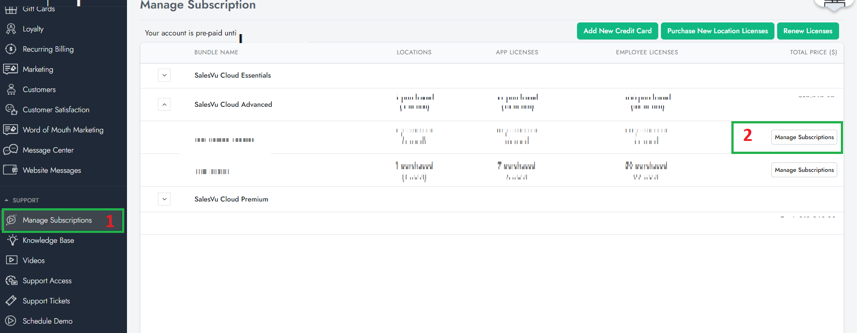The height and width of the screenshot is (333, 857).
Task: Click the Word of Mouth Marketing icon
Action: tap(11, 130)
